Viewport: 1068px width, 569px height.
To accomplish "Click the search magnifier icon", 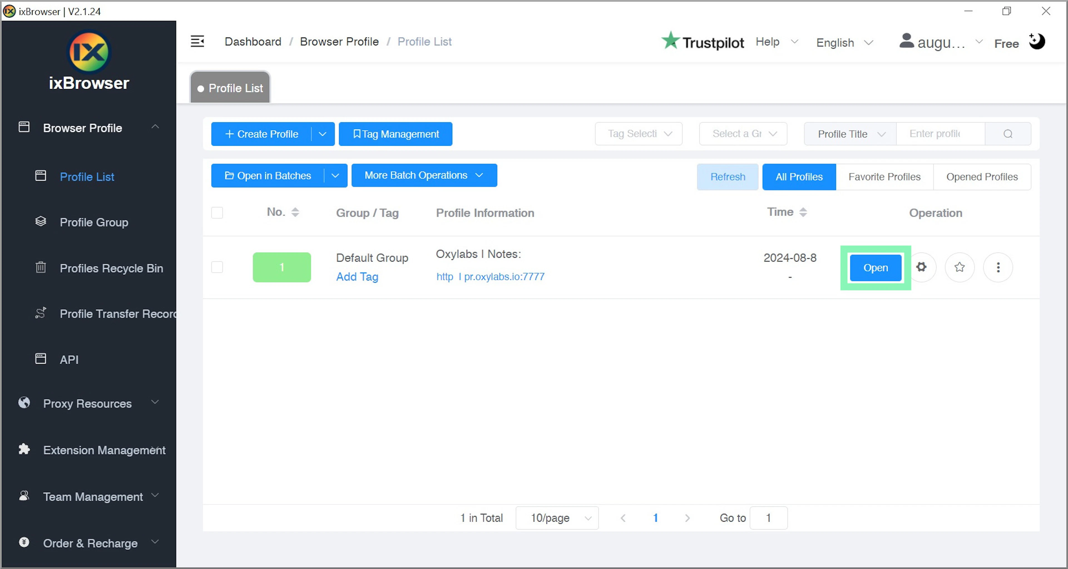I will (1008, 134).
